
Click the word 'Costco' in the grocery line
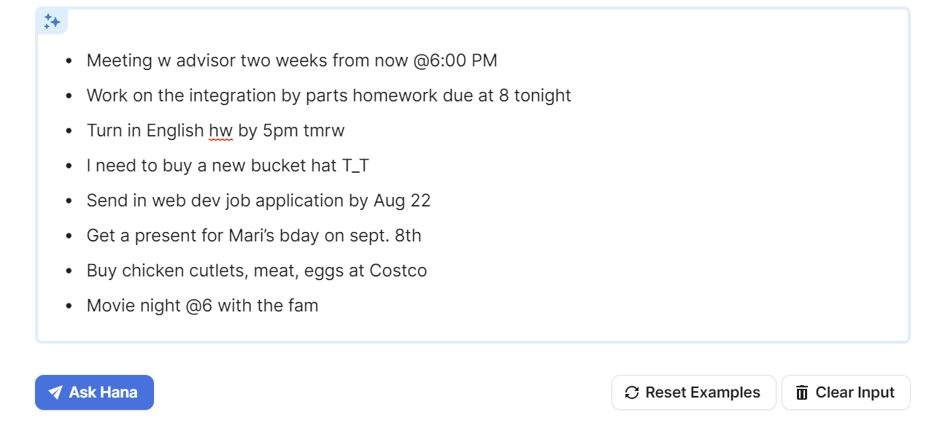(398, 271)
